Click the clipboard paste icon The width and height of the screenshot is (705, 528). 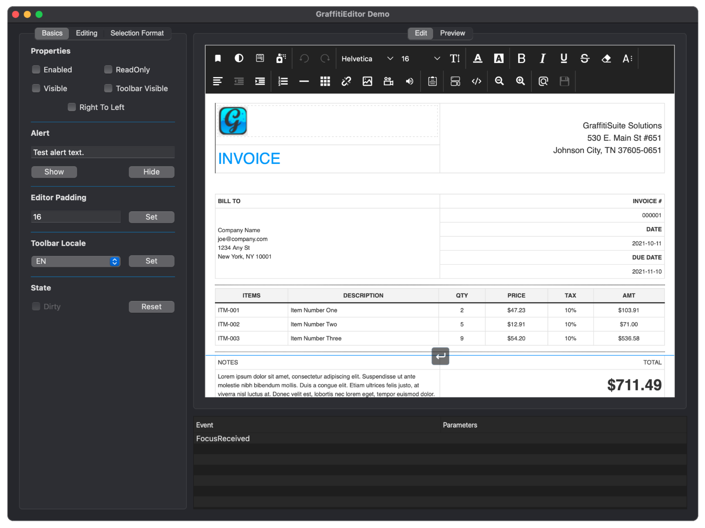tap(432, 81)
